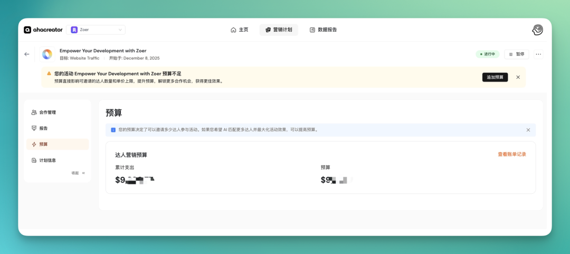This screenshot has height=254, width=570.
Task: Open 报告 in the sidebar
Action: coord(58,128)
